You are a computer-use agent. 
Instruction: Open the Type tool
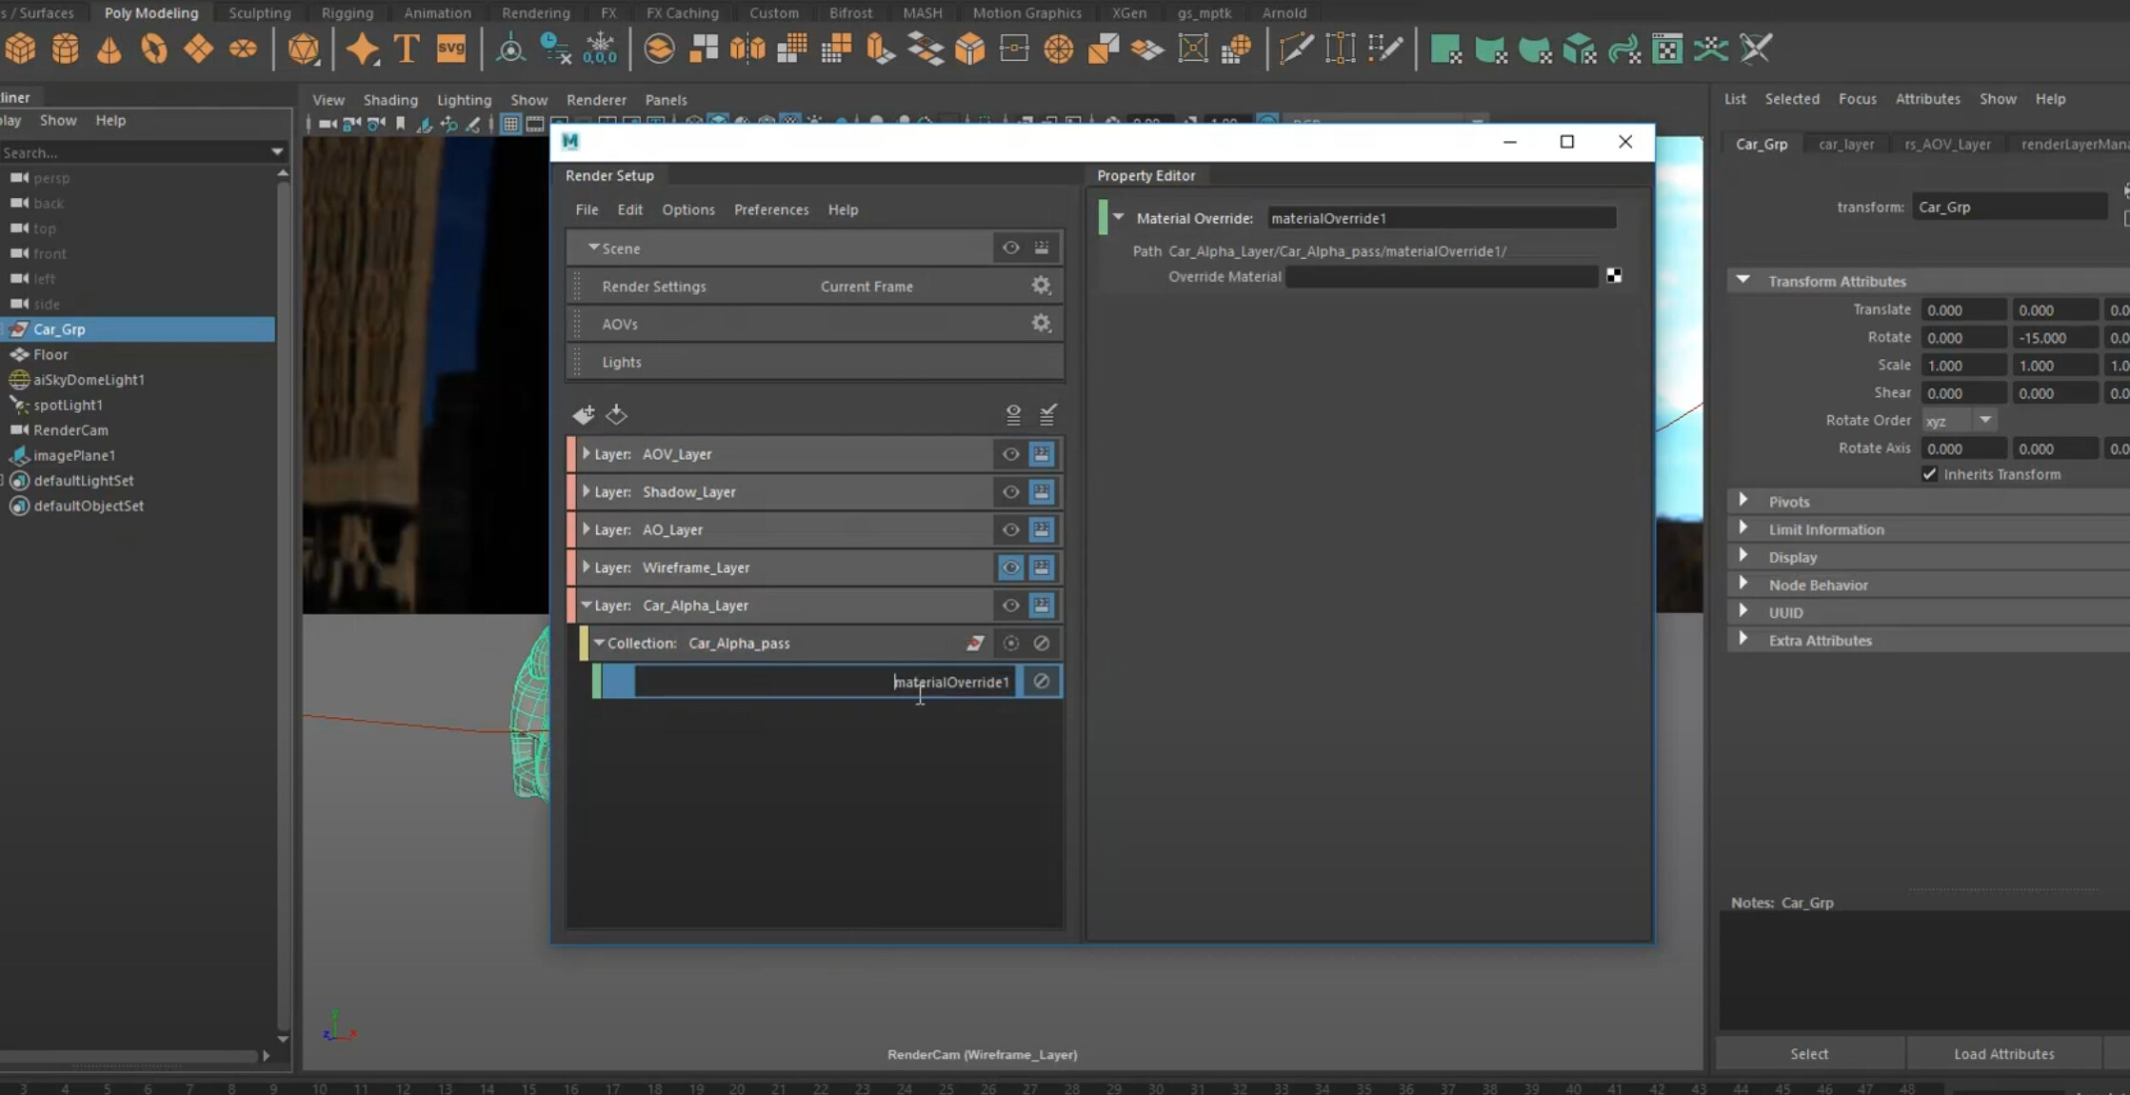(406, 48)
